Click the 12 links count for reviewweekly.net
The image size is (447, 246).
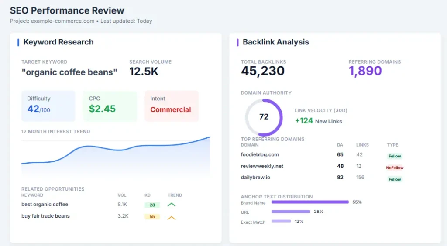(359, 166)
